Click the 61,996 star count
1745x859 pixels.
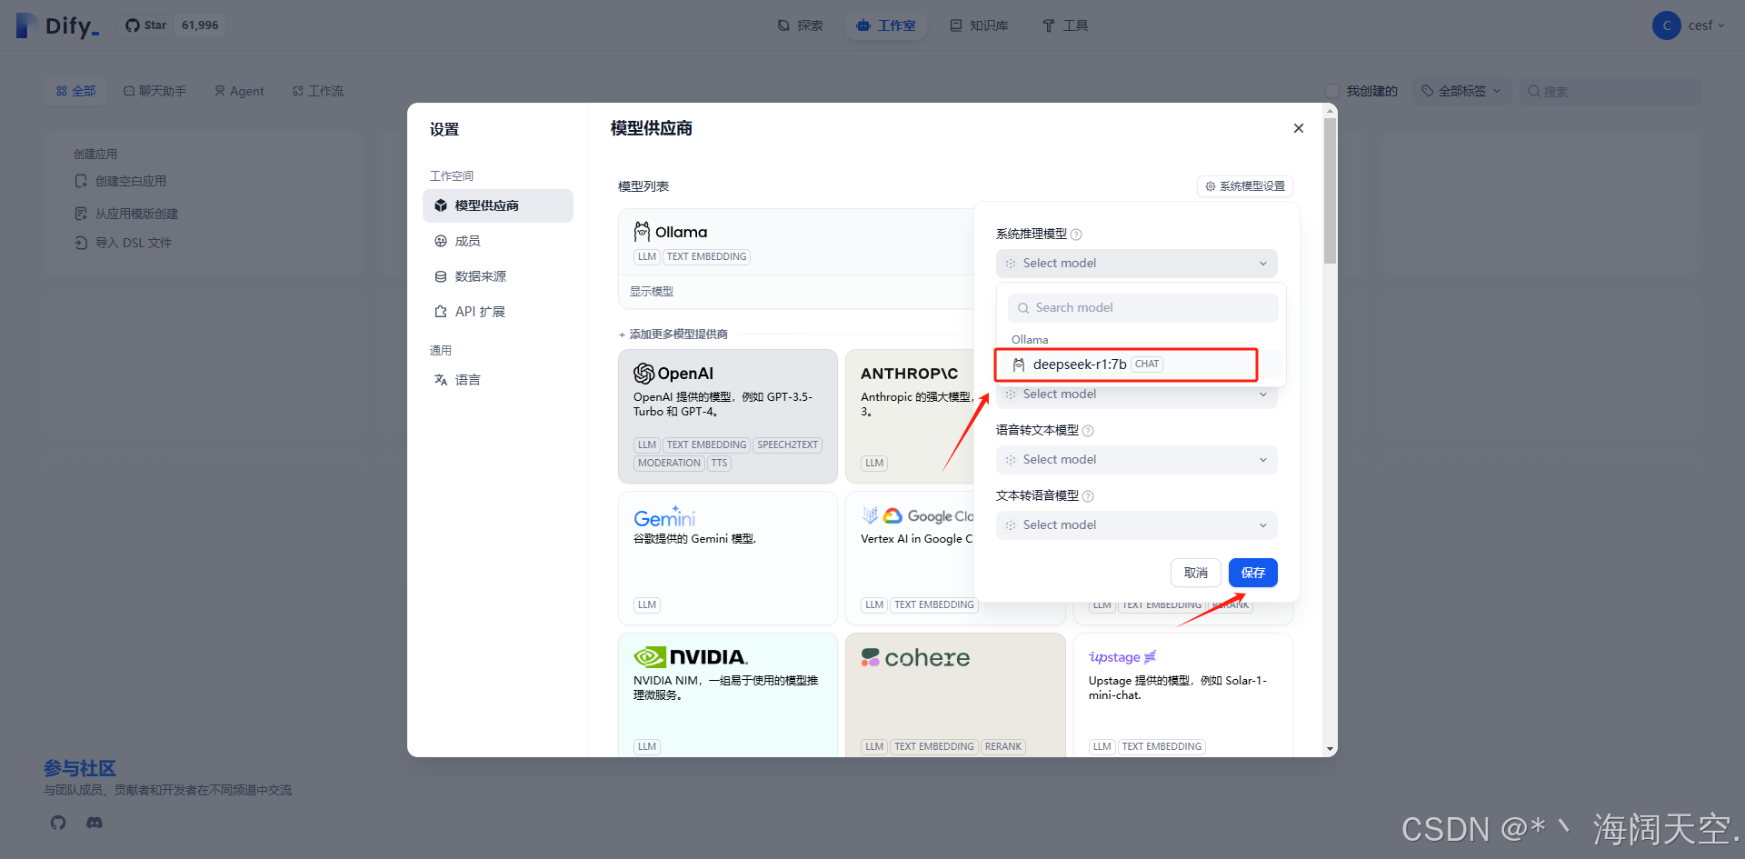[x=200, y=25]
